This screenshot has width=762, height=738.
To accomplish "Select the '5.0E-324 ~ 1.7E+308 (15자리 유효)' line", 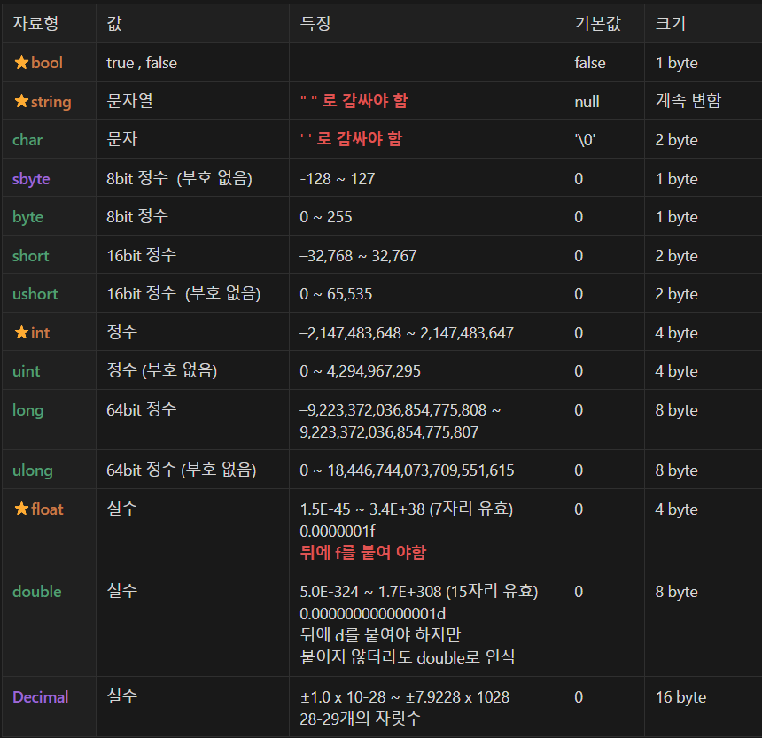I will (419, 591).
